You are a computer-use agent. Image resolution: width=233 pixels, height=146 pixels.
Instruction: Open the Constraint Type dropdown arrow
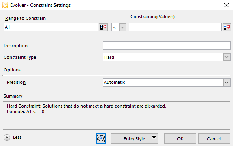227,57
